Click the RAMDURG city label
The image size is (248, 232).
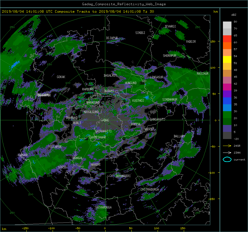tap(88, 89)
